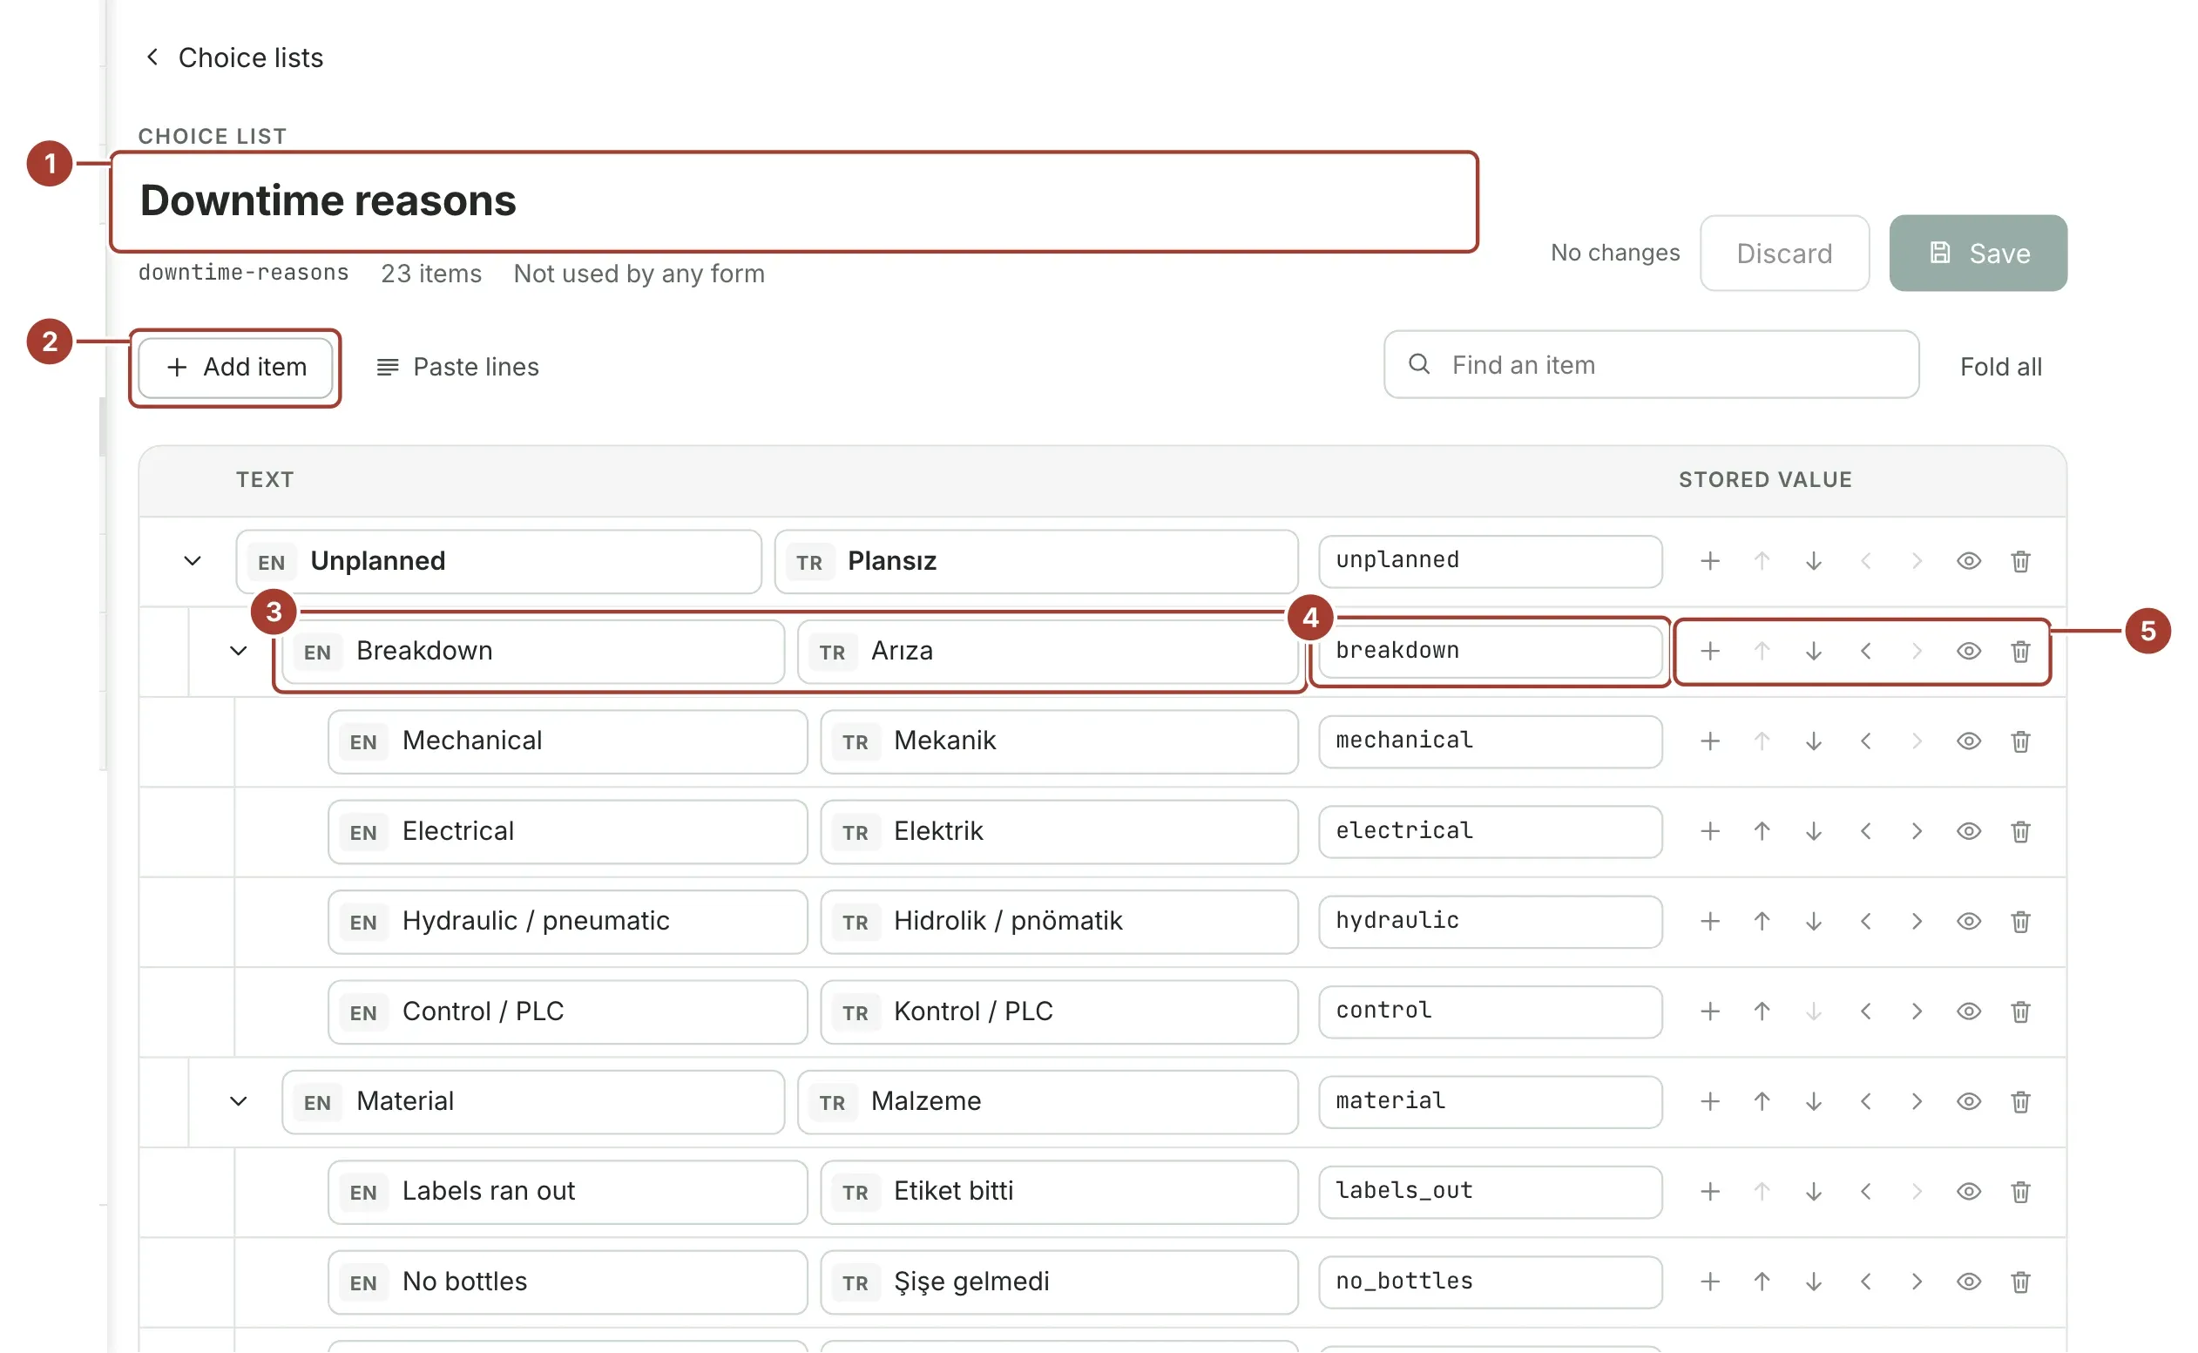The height and width of the screenshot is (1353, 2198).
Task: Collapse the Material group
Action: point(238,1101)
